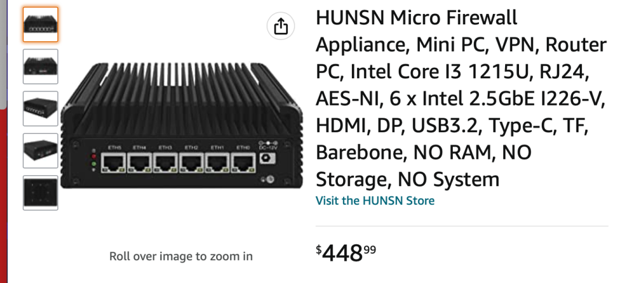Click the ETH0 port in product image

[x=243, y=164]
